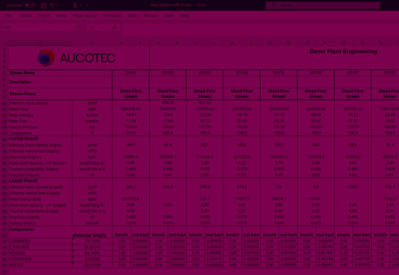
Task: Click the Insert Function fx icon
Action: pyautogui.click(x=114, y=27)
